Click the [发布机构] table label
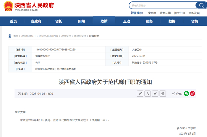 20,56
